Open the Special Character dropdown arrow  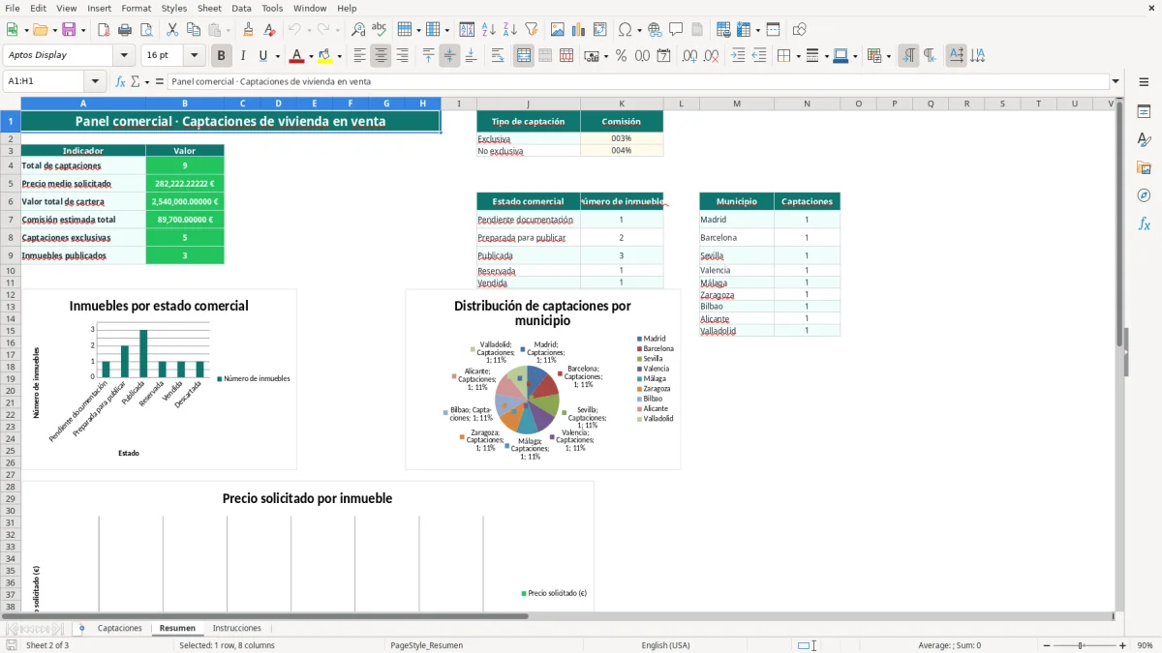tap(640, 30)
